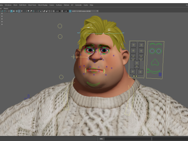Click the Exposure reset icon

54,11
